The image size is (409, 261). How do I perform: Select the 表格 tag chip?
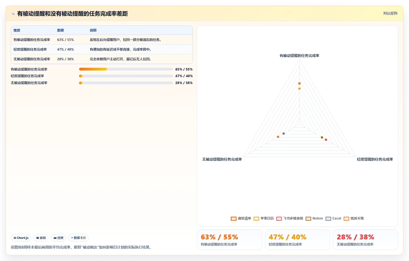click(x=41, y=238)
